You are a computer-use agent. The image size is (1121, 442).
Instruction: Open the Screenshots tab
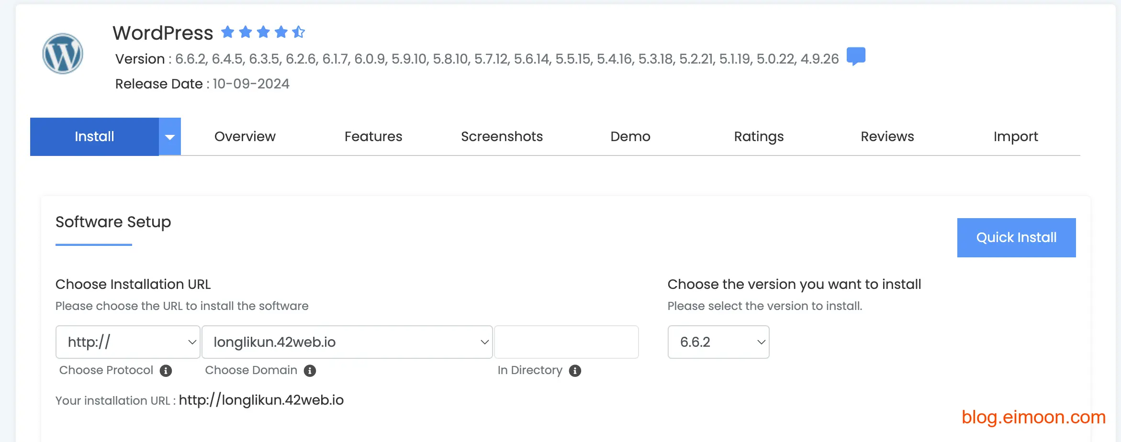[x=502, y=137]
